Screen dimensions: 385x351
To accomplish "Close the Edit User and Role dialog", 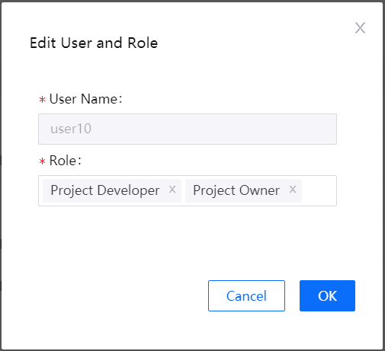I will (360, 28).
